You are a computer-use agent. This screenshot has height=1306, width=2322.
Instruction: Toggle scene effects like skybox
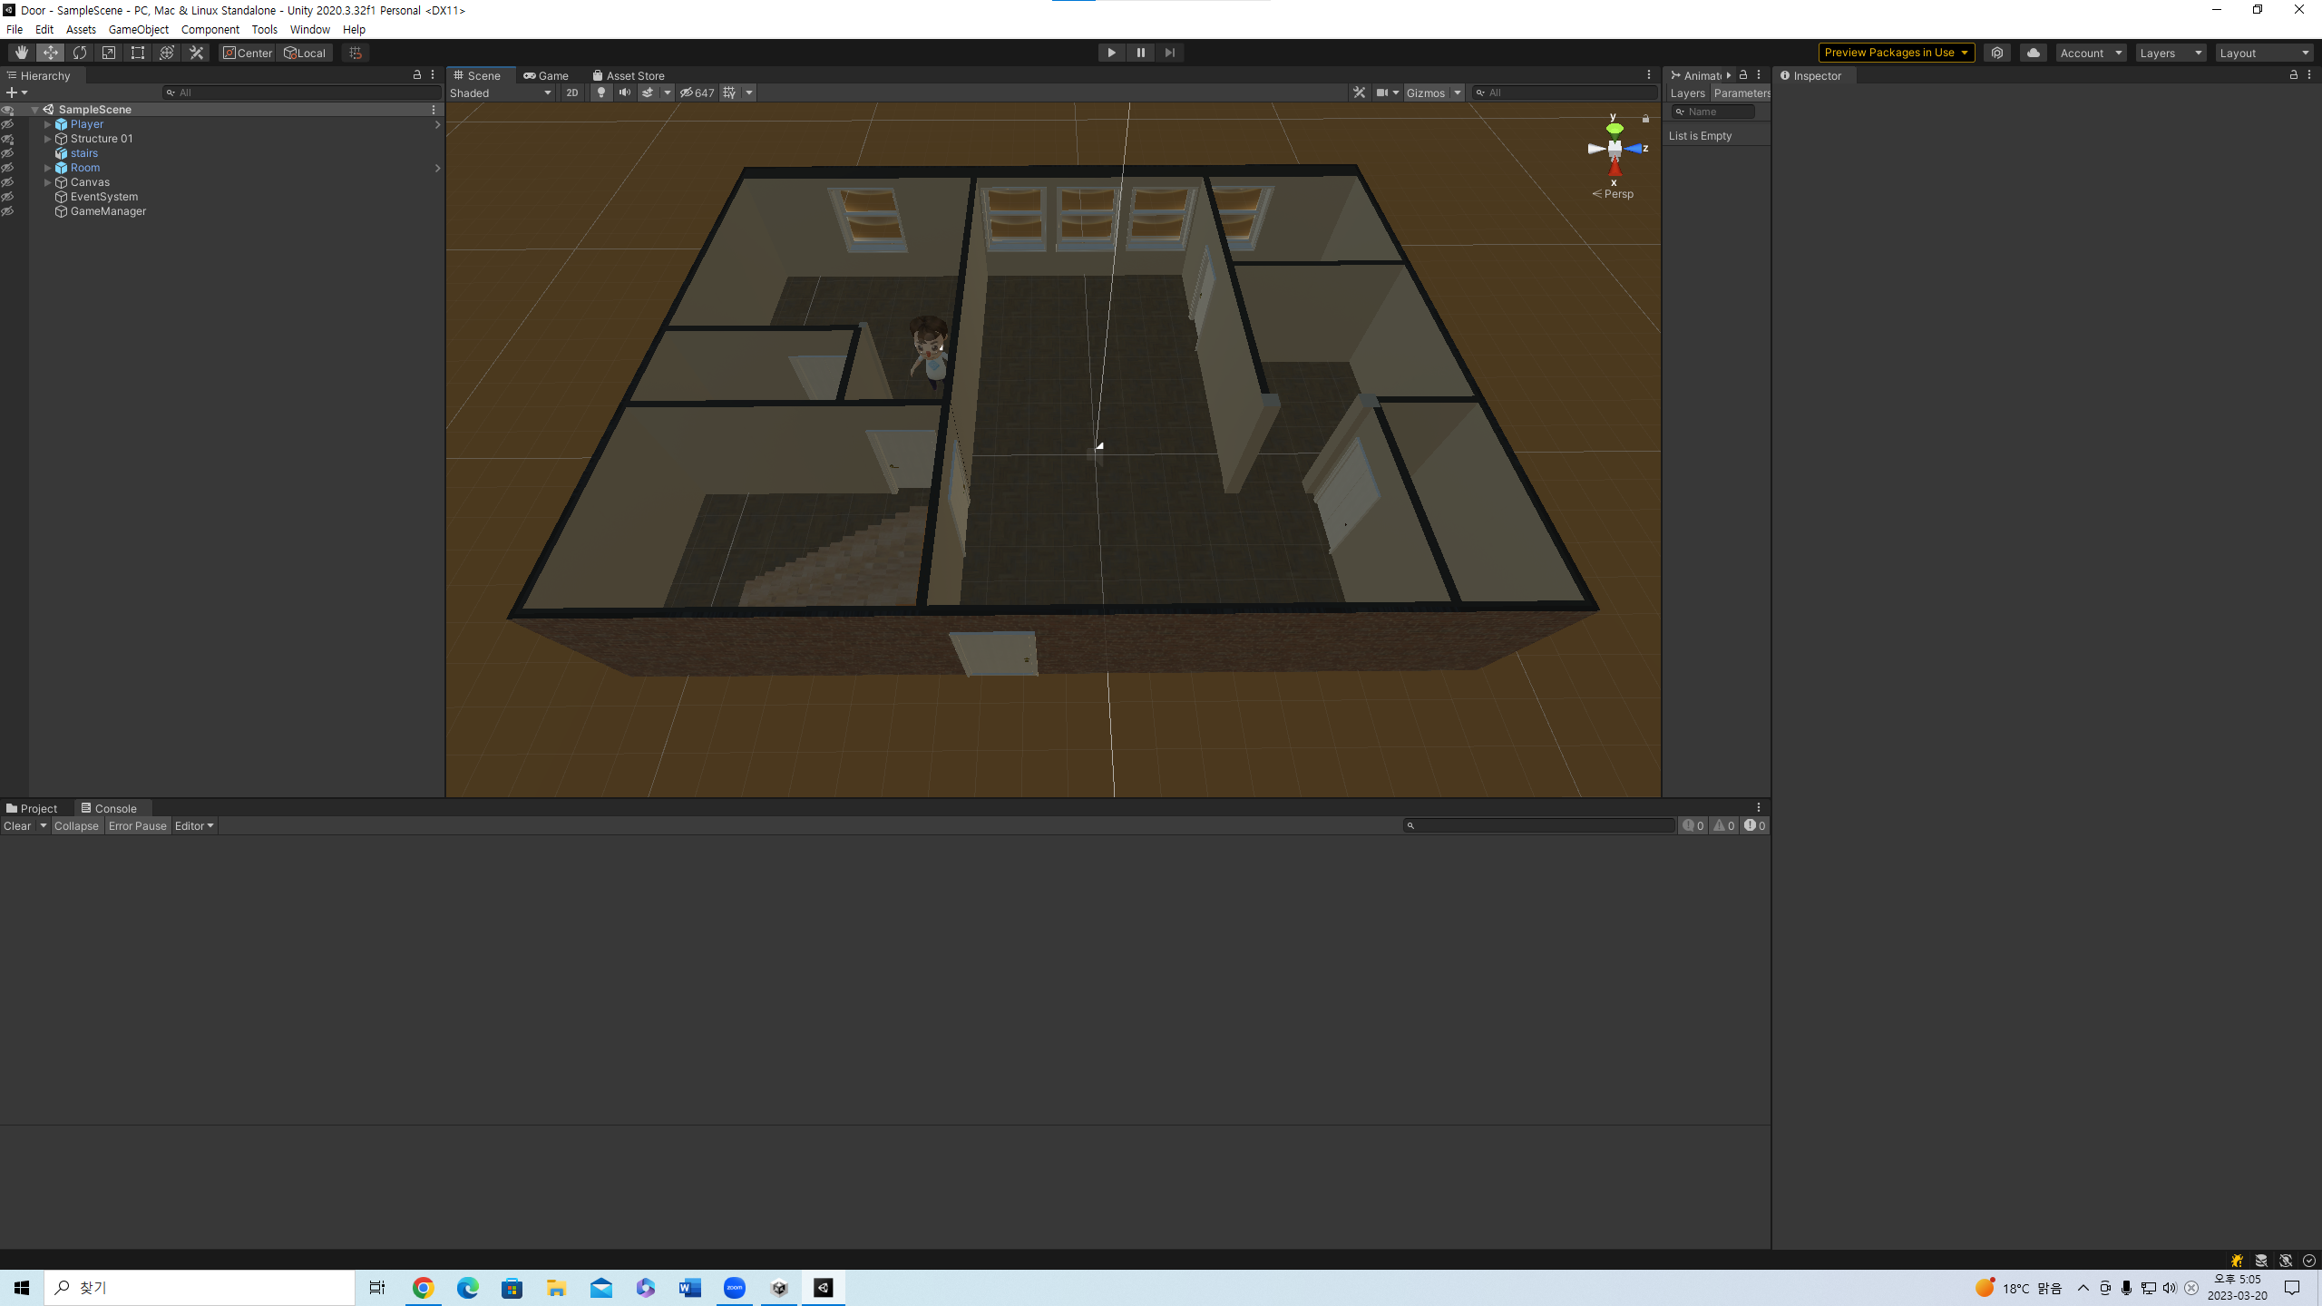point(648,93)
